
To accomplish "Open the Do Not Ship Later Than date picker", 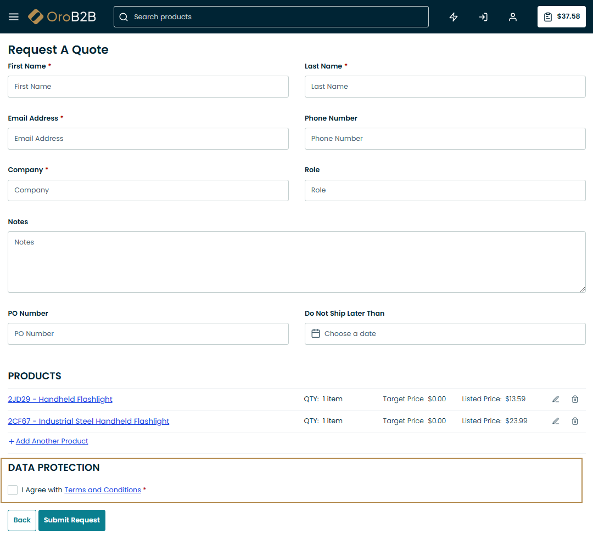I will (x=445, y=334).
